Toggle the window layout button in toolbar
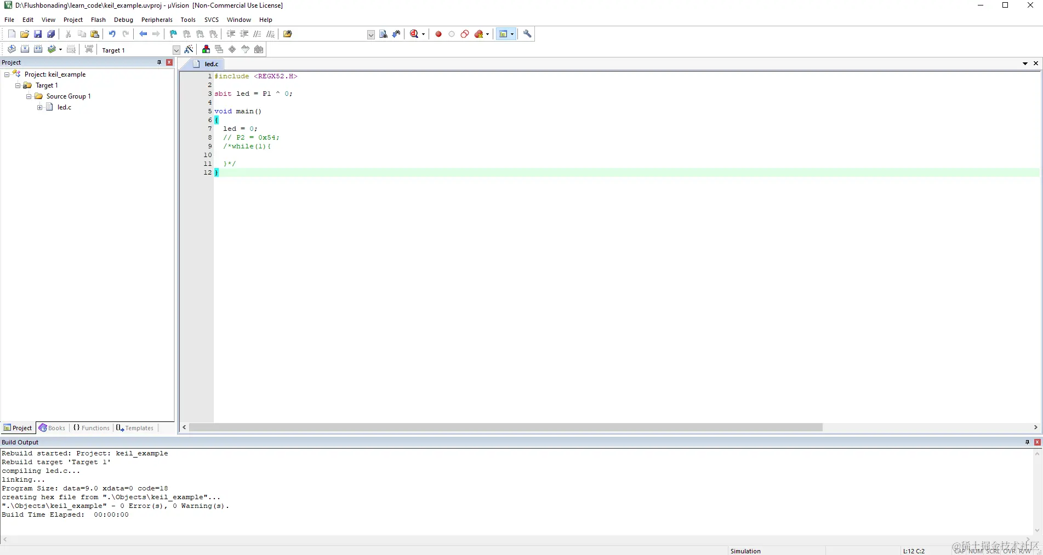The width and height of the screenshot is (1043, 555). coord(503,34)
